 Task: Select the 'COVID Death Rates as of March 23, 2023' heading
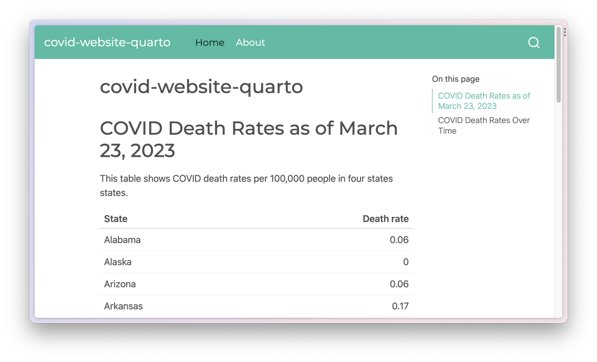pyautogui.click(x=249, y=139)
